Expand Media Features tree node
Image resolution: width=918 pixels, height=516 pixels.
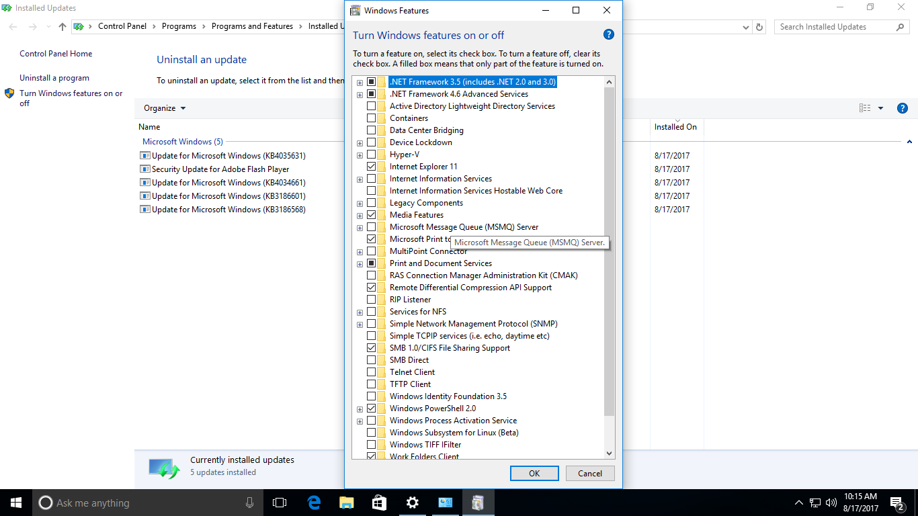[360, 216]
